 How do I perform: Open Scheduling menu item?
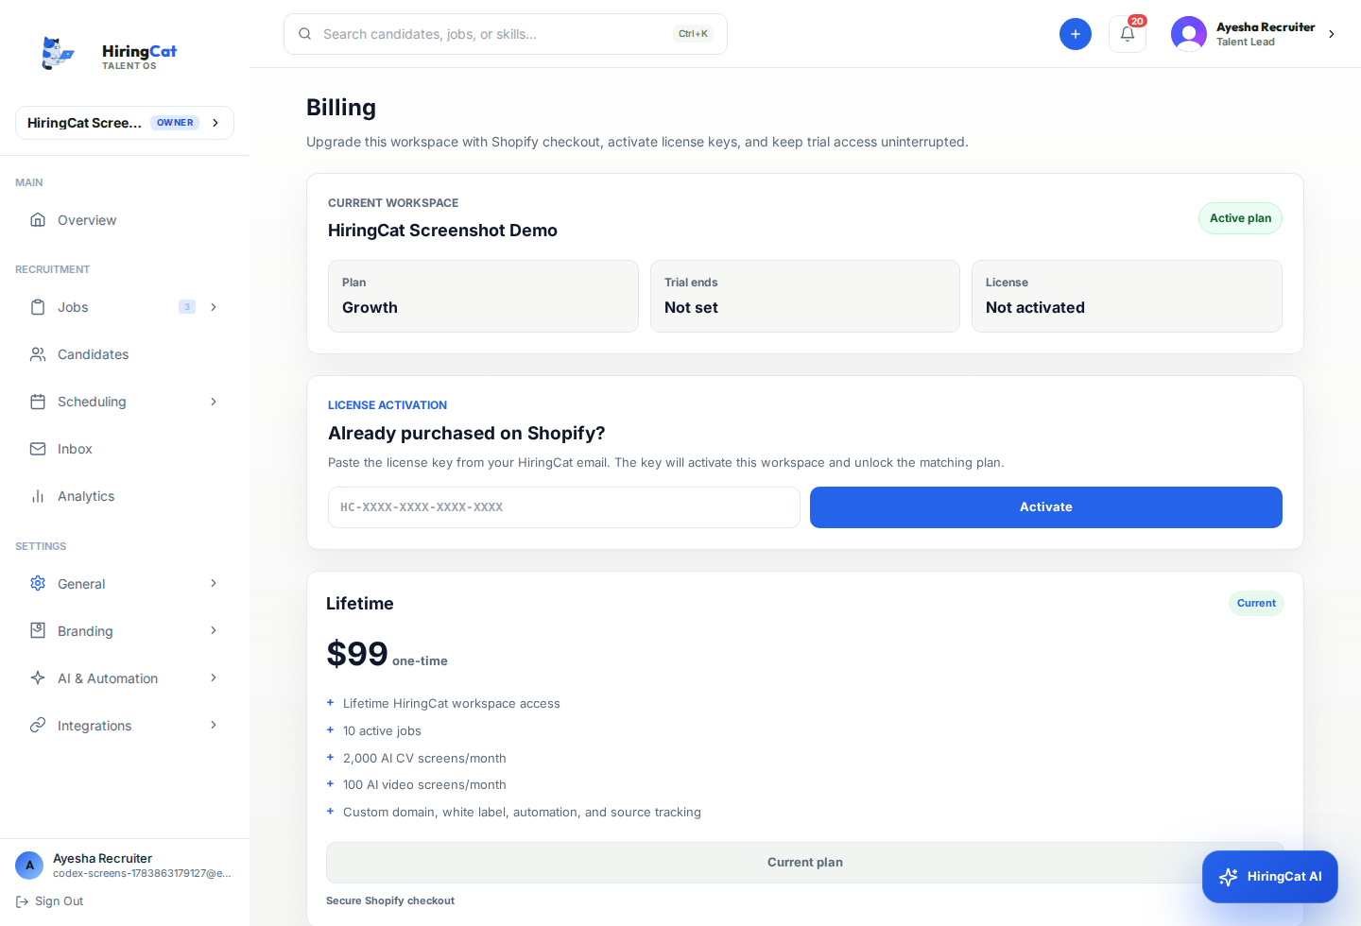coord(125,402)
